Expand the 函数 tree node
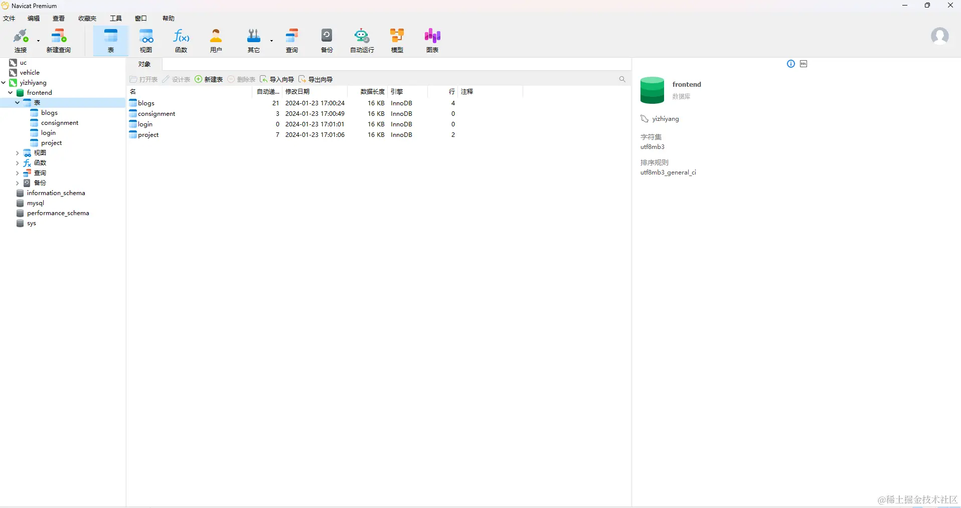Image resolution: width=961 pixels, height=508 pixels. (18, 163)
